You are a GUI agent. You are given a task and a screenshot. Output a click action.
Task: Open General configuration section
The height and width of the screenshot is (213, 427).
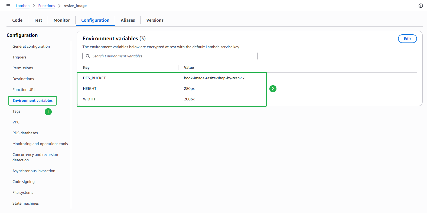(31, 46)
